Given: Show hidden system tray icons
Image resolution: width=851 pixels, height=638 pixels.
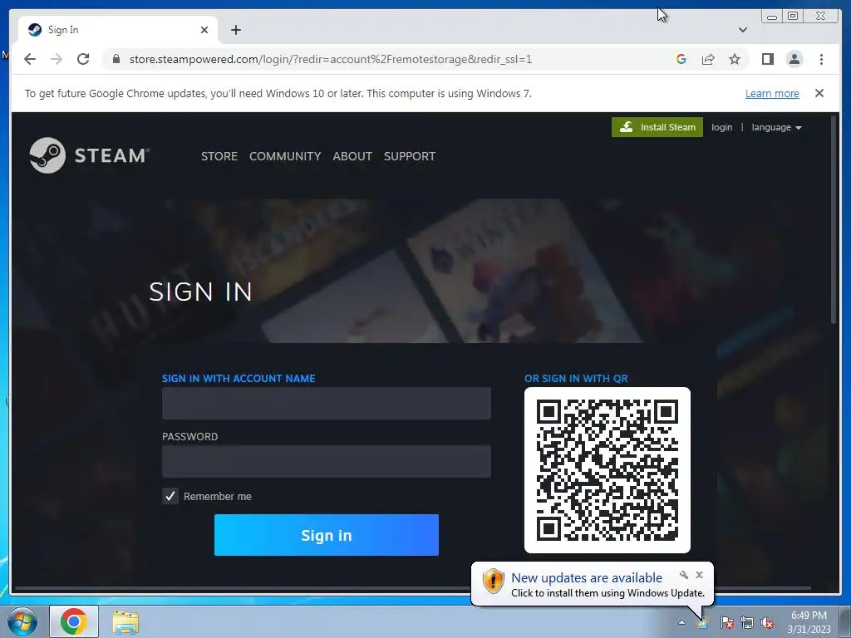Looking at the screenshot, I should tap(681, 622).
